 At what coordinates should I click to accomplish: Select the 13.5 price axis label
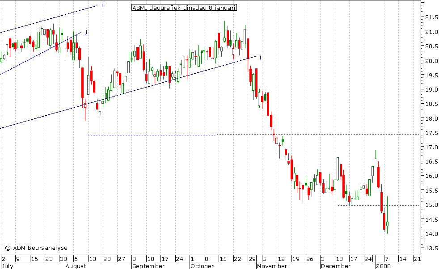click(431, 248)
